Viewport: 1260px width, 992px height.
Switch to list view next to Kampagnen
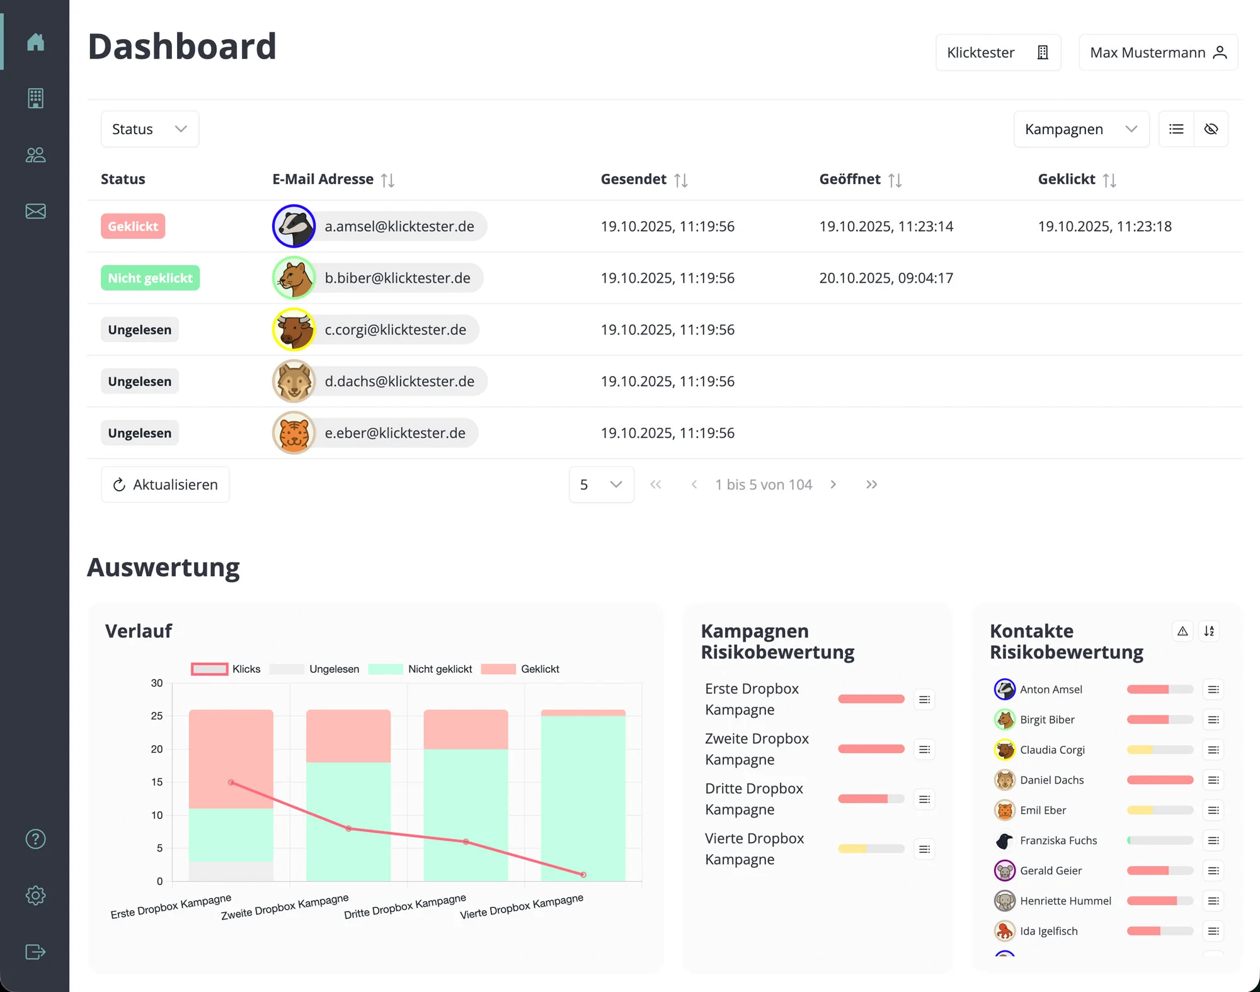pyautogui.click(x=1176, y=128)
